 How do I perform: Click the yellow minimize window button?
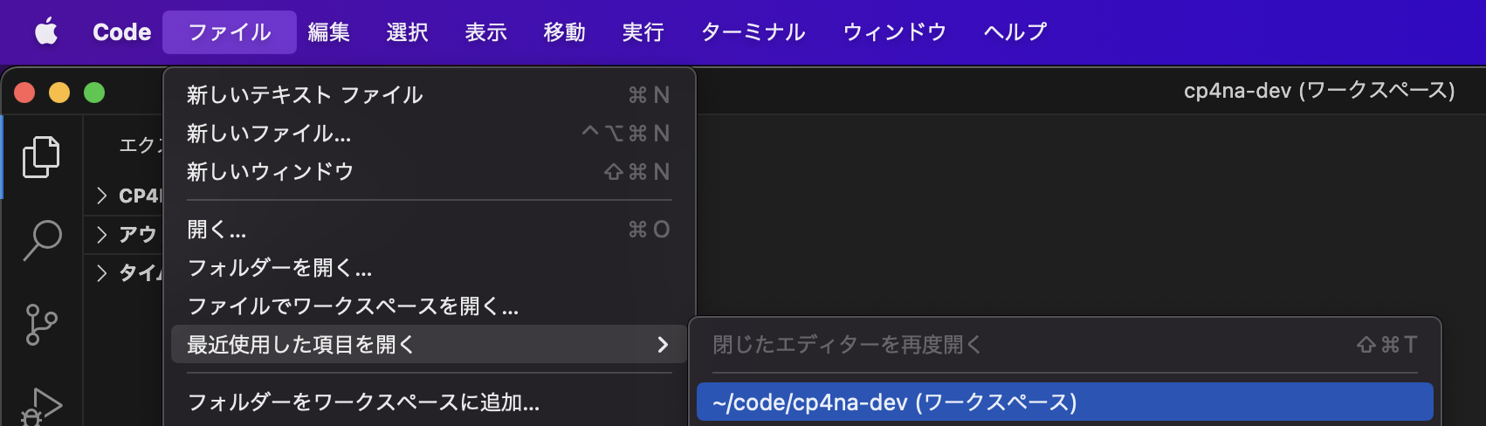59,93
